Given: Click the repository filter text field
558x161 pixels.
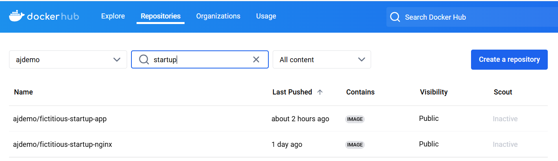Looking at the screenshot, I should [200, 59].
